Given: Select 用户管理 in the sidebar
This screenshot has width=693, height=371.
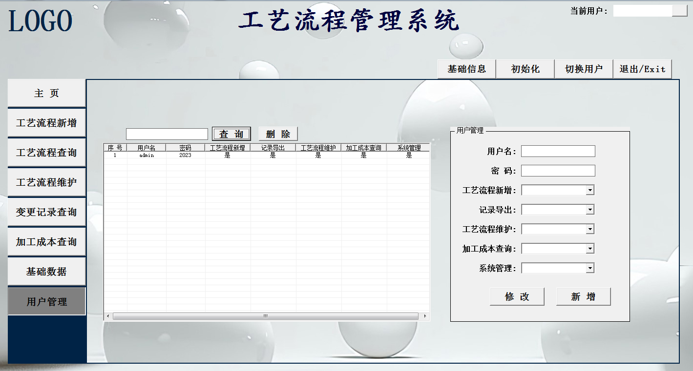Looking at the screenshot, I should pos(46,301).
